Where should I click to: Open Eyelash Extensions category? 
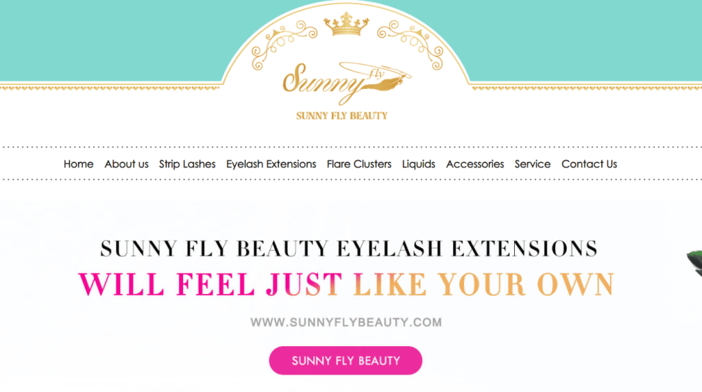pos(271,164)
